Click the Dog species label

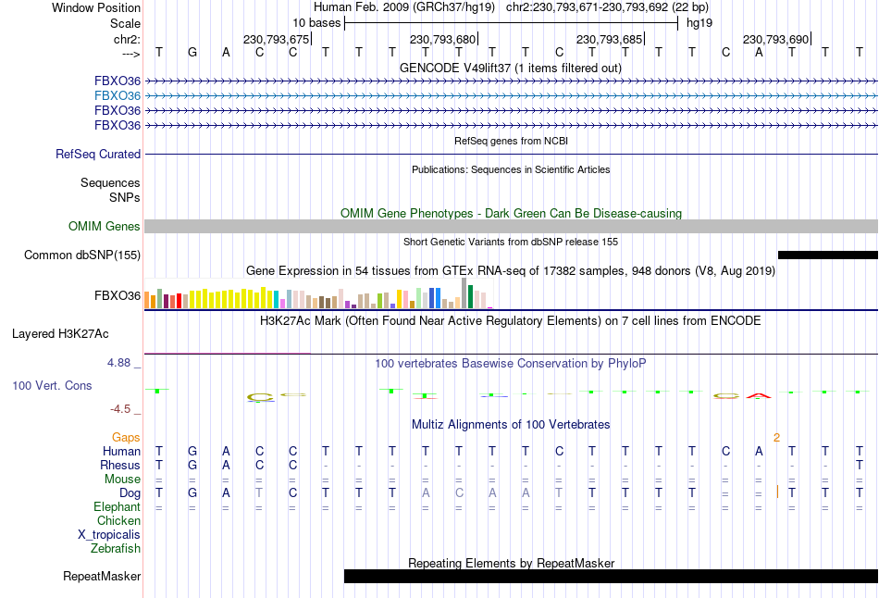[130, 493]
